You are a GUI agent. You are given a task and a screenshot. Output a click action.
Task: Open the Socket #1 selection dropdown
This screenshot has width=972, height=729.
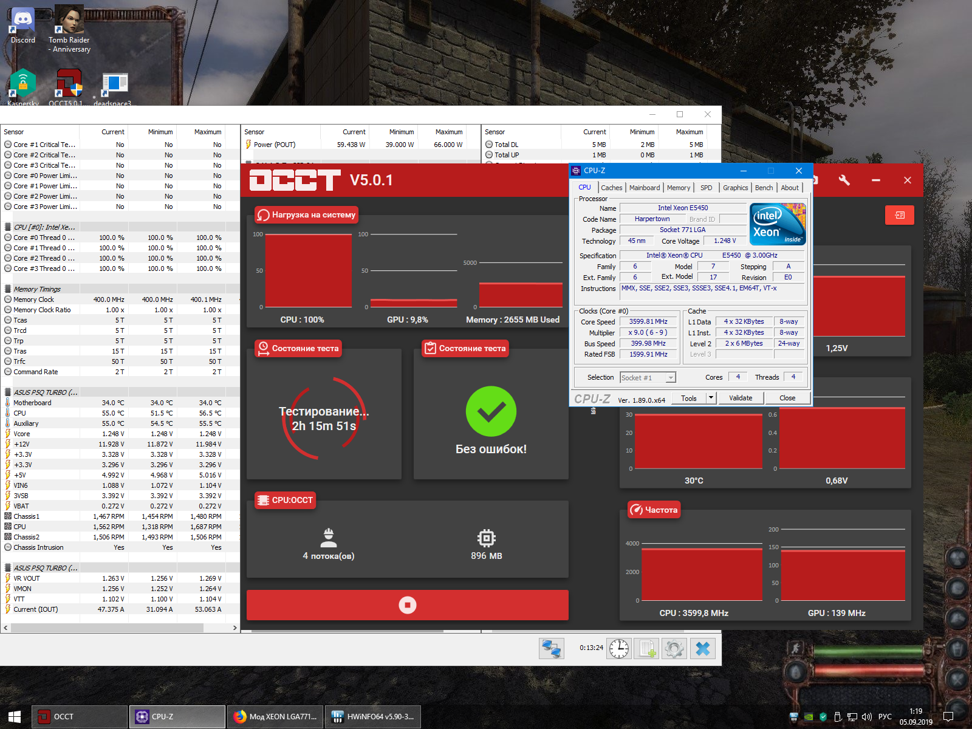pyautogui.click(x=648, y=378)
